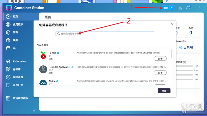Click the Heimdall verified badge

tap(72, 67)
